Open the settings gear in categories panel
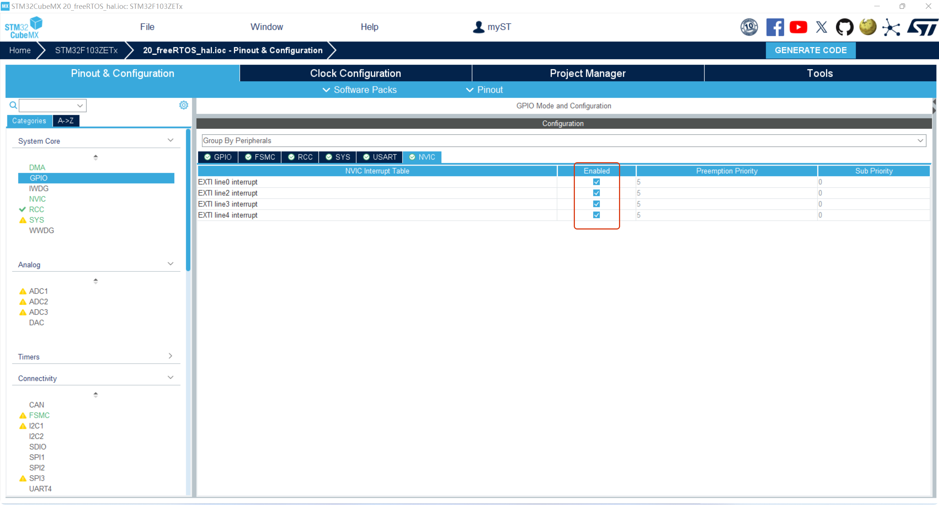Screen dimensions: 939x505 point(184,105)
